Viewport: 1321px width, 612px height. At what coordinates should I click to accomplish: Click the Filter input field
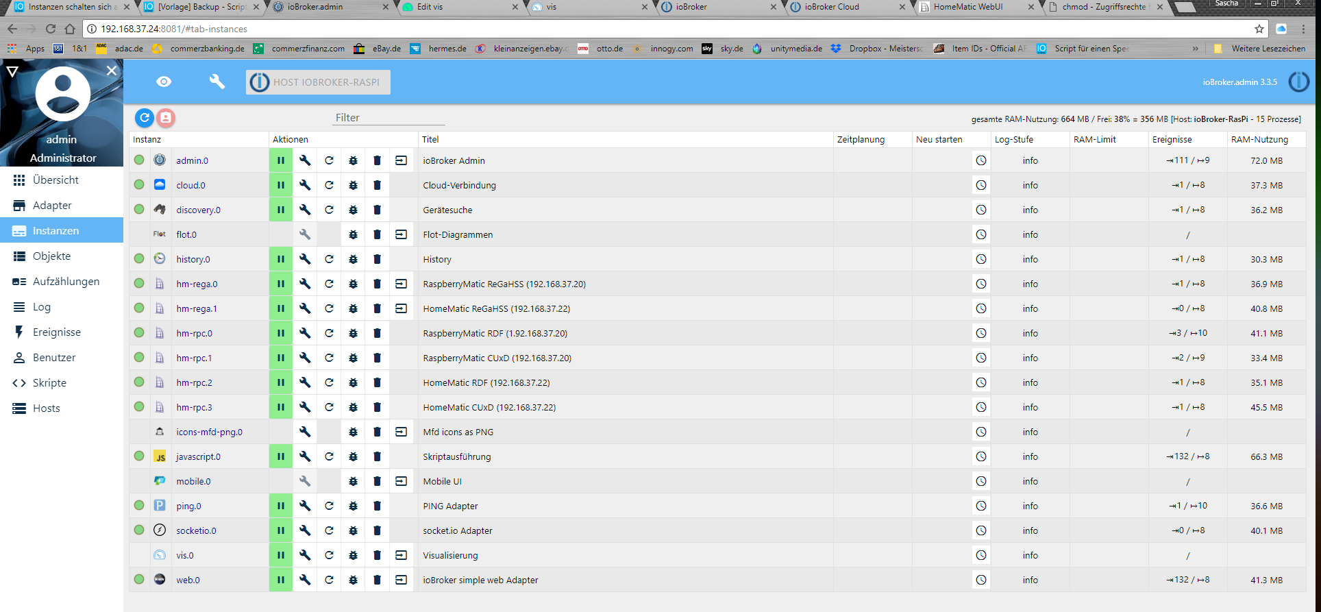(x=389, y=118)
